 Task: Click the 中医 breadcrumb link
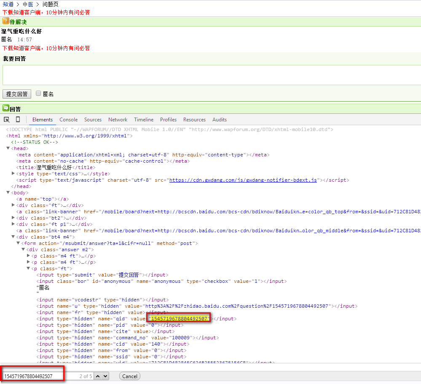pos(28,4)
